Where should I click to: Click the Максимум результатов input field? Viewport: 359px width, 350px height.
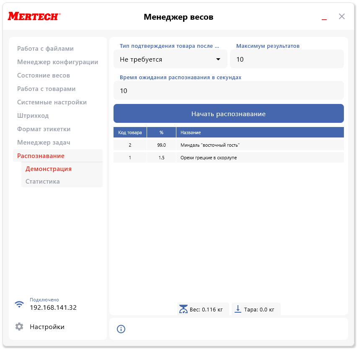287,59
